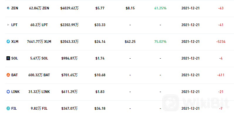Open the BAT token icon
The image size is (234, 117).
(x=8, y=75)
